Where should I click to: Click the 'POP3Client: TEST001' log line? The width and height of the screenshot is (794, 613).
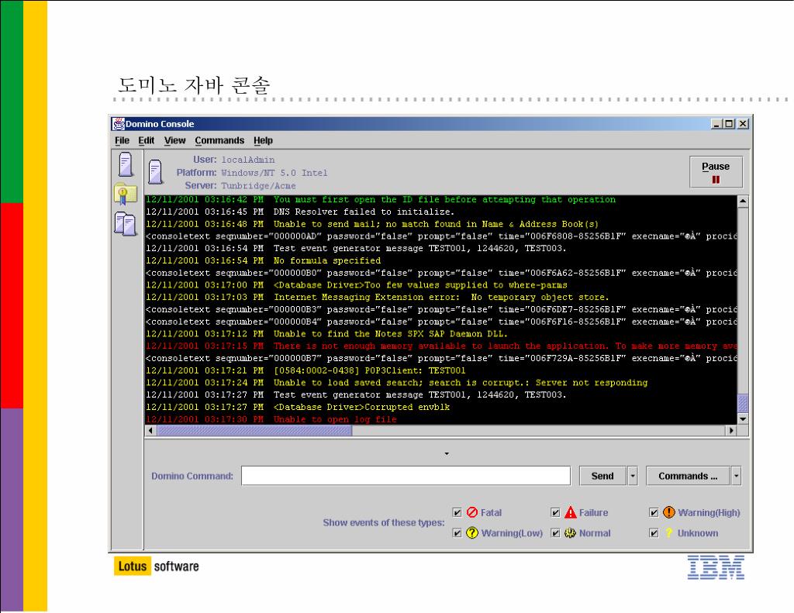pyautogui.click(x=306, y=370)
